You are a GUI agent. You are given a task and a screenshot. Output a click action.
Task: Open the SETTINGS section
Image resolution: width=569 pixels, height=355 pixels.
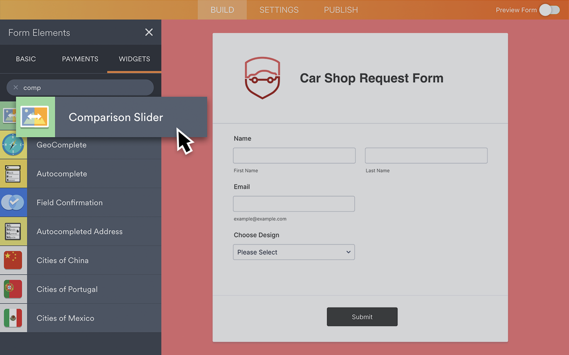coord(279,9)
